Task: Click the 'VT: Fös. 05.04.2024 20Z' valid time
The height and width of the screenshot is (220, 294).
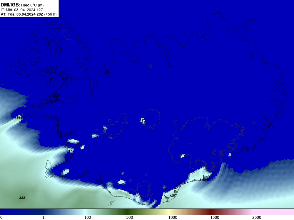Action: click(x=22, y=14)
